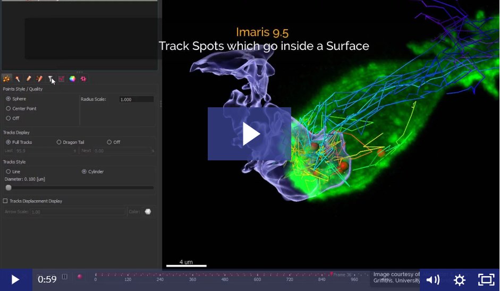Click frame 720 on the timeline

290,279
